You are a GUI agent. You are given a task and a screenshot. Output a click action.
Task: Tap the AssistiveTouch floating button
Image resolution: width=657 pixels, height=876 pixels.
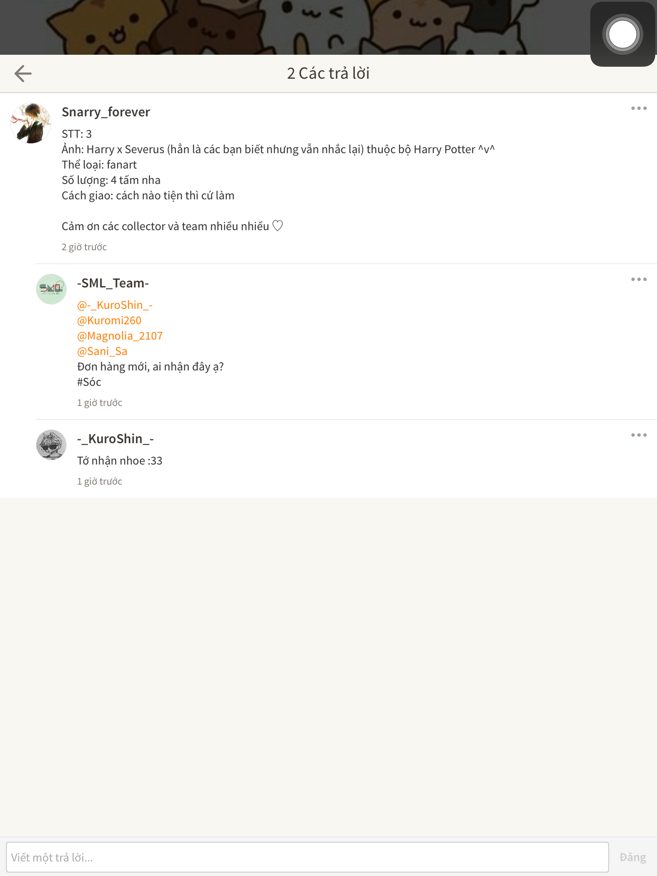pos(623,34)
